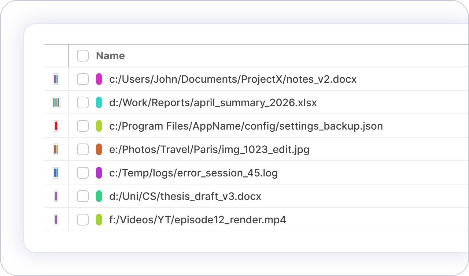The width and height of the screenshot is (469, 276).
Task: Click cyan color pill beside april_summary_2026.xlsx
Action: pyautogui.click(x=99, y=102)
